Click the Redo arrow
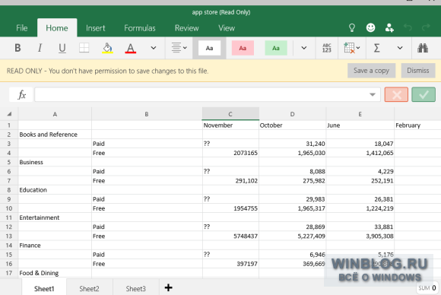441x295 pixels. pyautogui.click(x=426, y=27)
